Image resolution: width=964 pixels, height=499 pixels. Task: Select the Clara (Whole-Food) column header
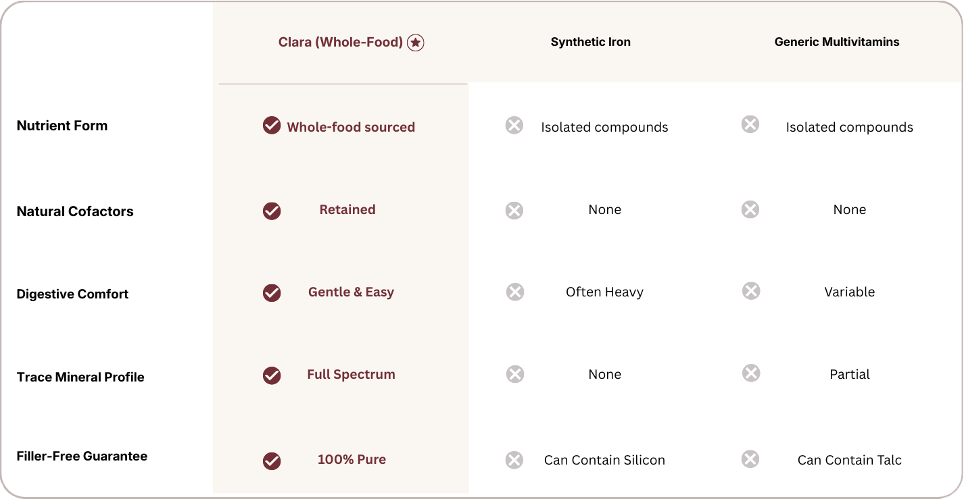coord(341,43)
